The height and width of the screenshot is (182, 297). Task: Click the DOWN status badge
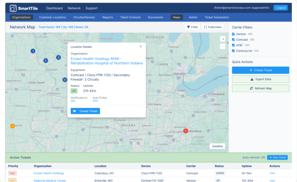(220, 173)
